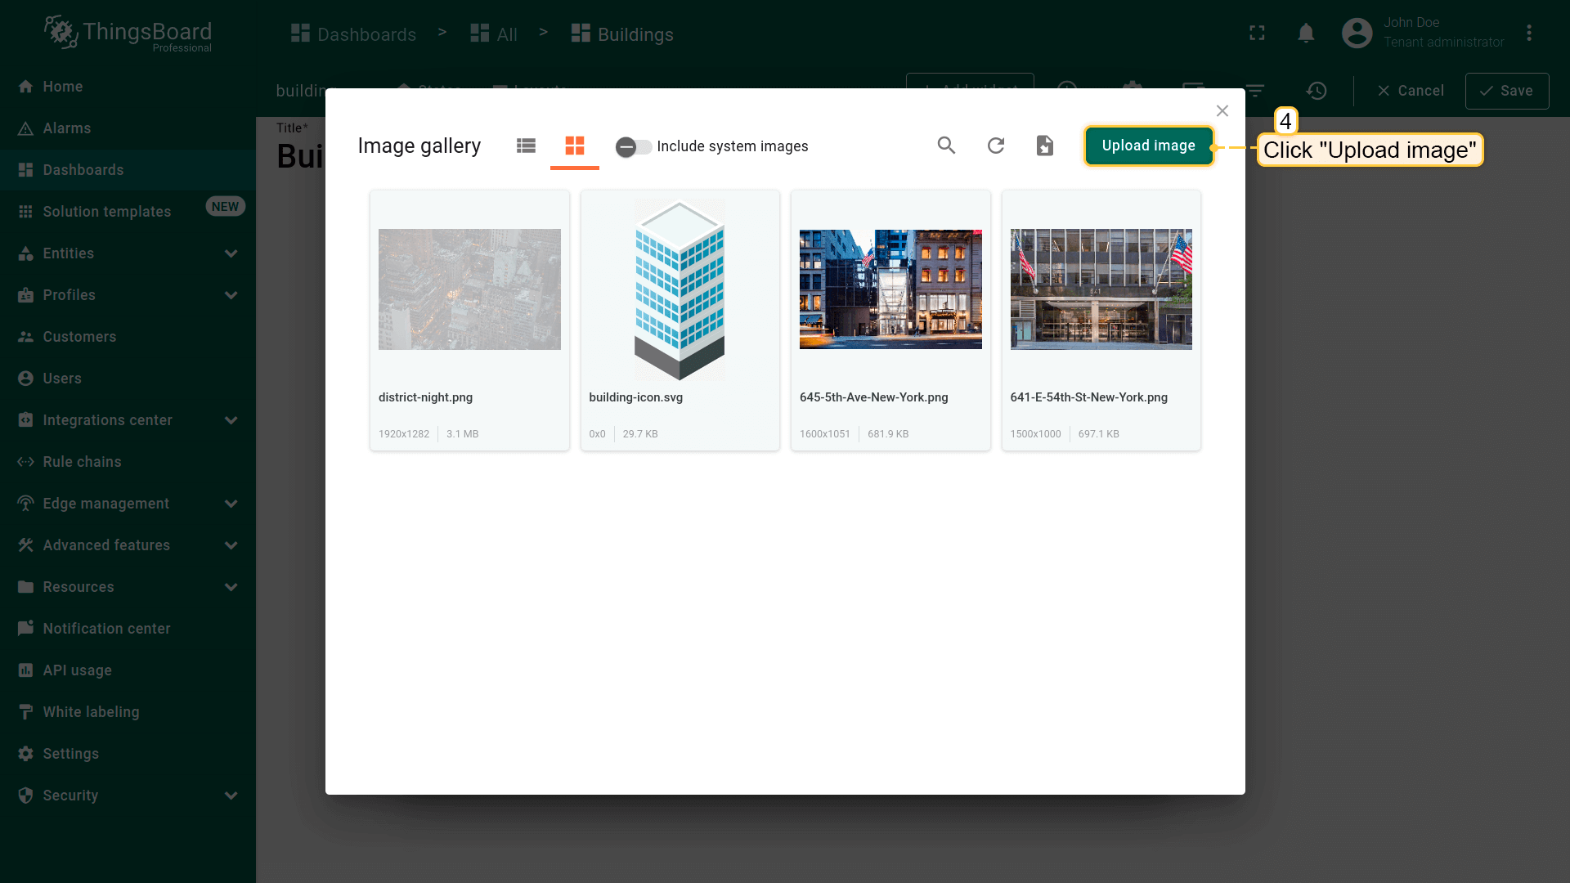
Task: Open the notifications bell
Action: (1306, 34)
